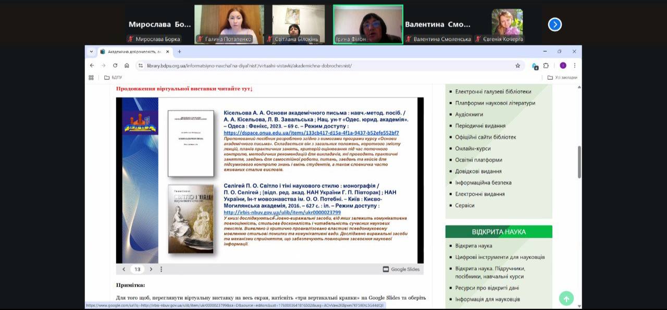This screenshot has width=667, height=310.
Task: Open three-dot options menu of slide player
Action: [161, 269]
